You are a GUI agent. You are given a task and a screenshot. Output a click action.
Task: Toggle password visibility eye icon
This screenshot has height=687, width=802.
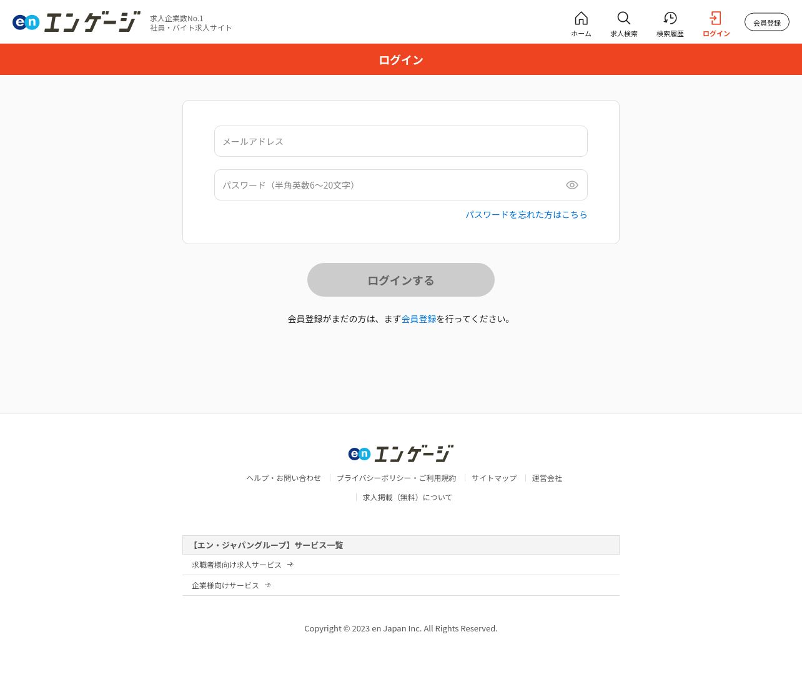click(572, 185)
